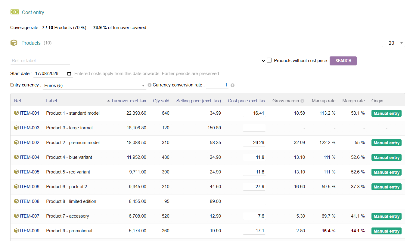Enable the Products without cost price checkbox
410x241 pixels.
point(269,60)
